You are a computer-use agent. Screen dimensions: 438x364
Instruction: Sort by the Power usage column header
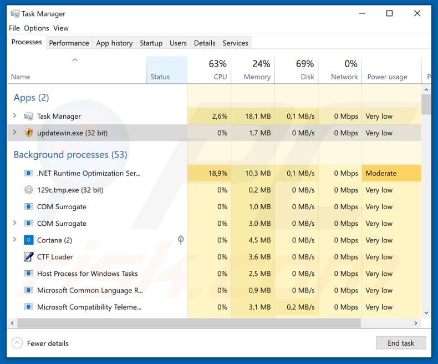tap(391, 70)
